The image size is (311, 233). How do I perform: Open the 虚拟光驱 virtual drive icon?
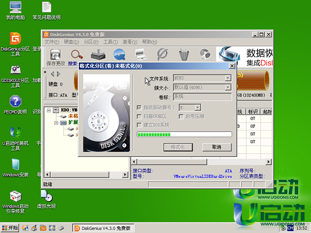pyautogui.click(x=47, y=199)
